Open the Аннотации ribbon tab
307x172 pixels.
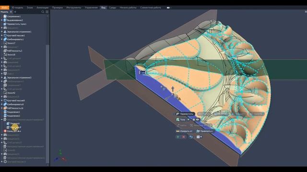click(x=43, y=8)
